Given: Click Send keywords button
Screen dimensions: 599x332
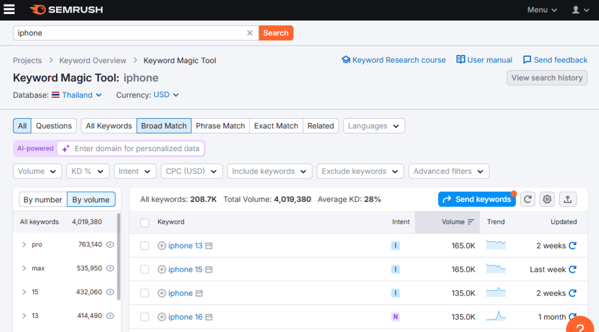Looking at the screenshot, I should [x=477, y=199].
